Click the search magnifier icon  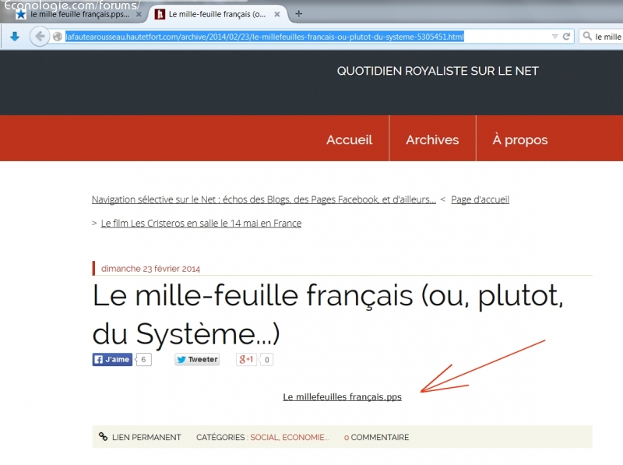586,37
